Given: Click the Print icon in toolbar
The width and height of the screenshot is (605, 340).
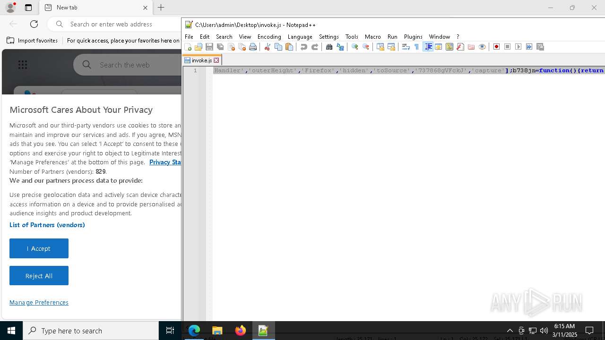Looking at the screenshot, I should [253, 47].
